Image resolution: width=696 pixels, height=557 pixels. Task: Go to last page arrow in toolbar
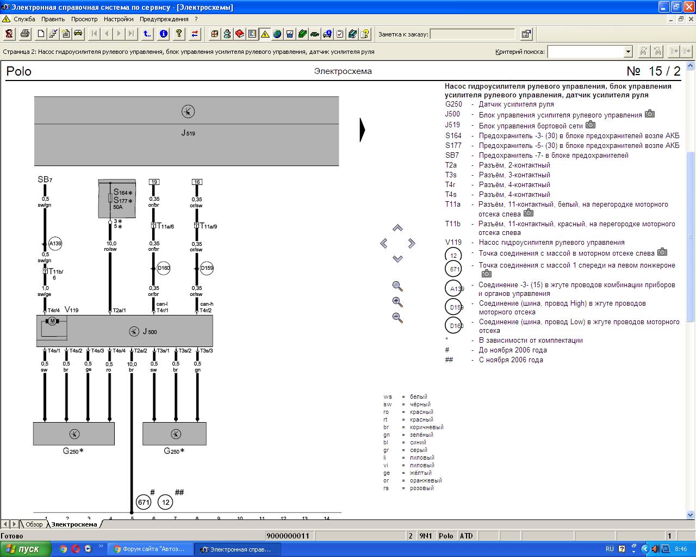tap(132, 34)
